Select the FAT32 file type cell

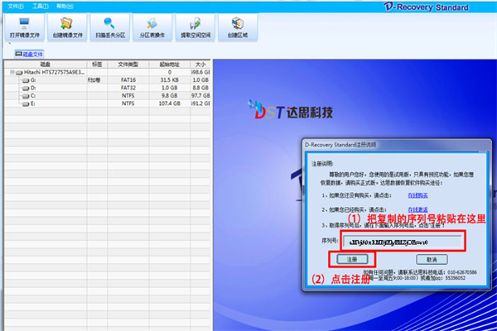128,88
